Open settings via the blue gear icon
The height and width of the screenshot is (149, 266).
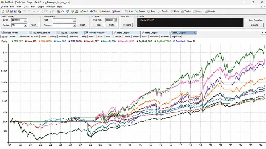click(67, 11)
